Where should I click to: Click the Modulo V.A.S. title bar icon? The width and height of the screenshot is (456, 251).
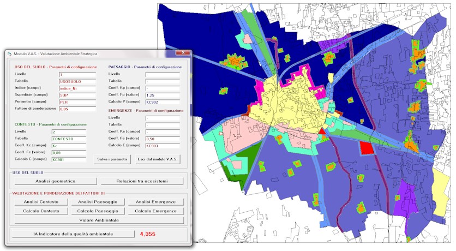coord(9,53)
